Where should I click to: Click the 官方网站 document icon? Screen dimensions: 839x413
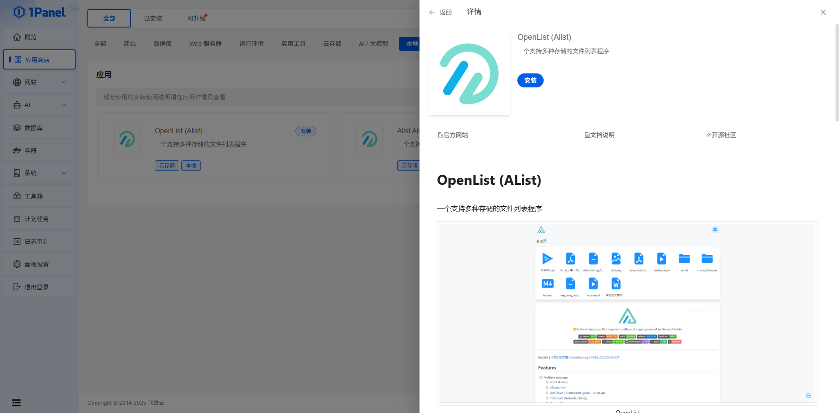pyautogui.click(x=440, y=135)
